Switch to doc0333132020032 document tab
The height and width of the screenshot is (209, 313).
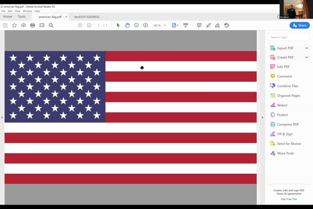[x=88, y=17]
